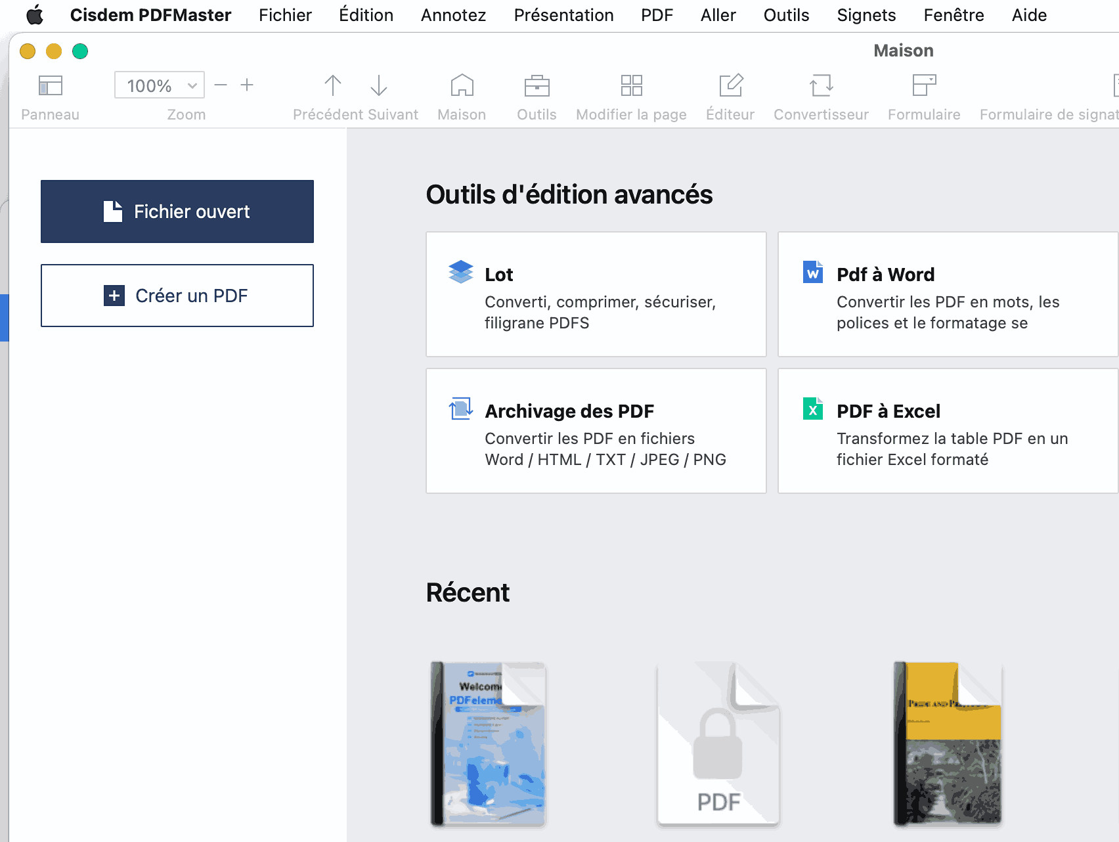Click the plus icon in Créer un PDF

(114, 296)
